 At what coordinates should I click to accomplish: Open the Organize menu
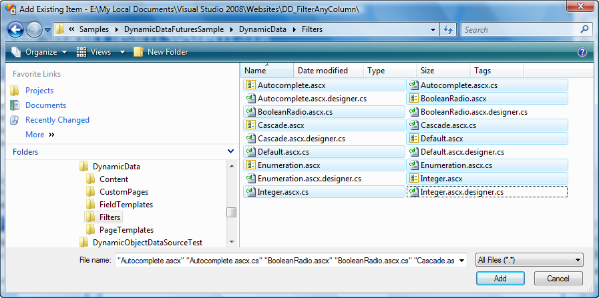[39, 52]
